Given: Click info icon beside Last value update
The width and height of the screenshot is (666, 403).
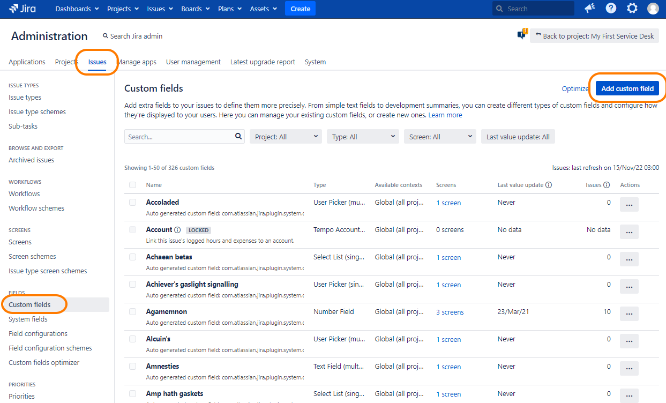Looking at the screenshot, I should click(549, 185).
